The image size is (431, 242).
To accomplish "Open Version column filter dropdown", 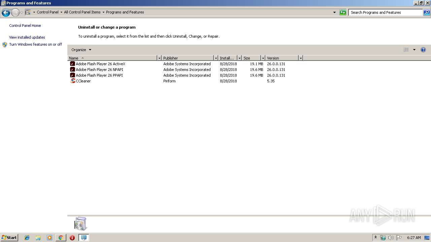I will [301, 58].
